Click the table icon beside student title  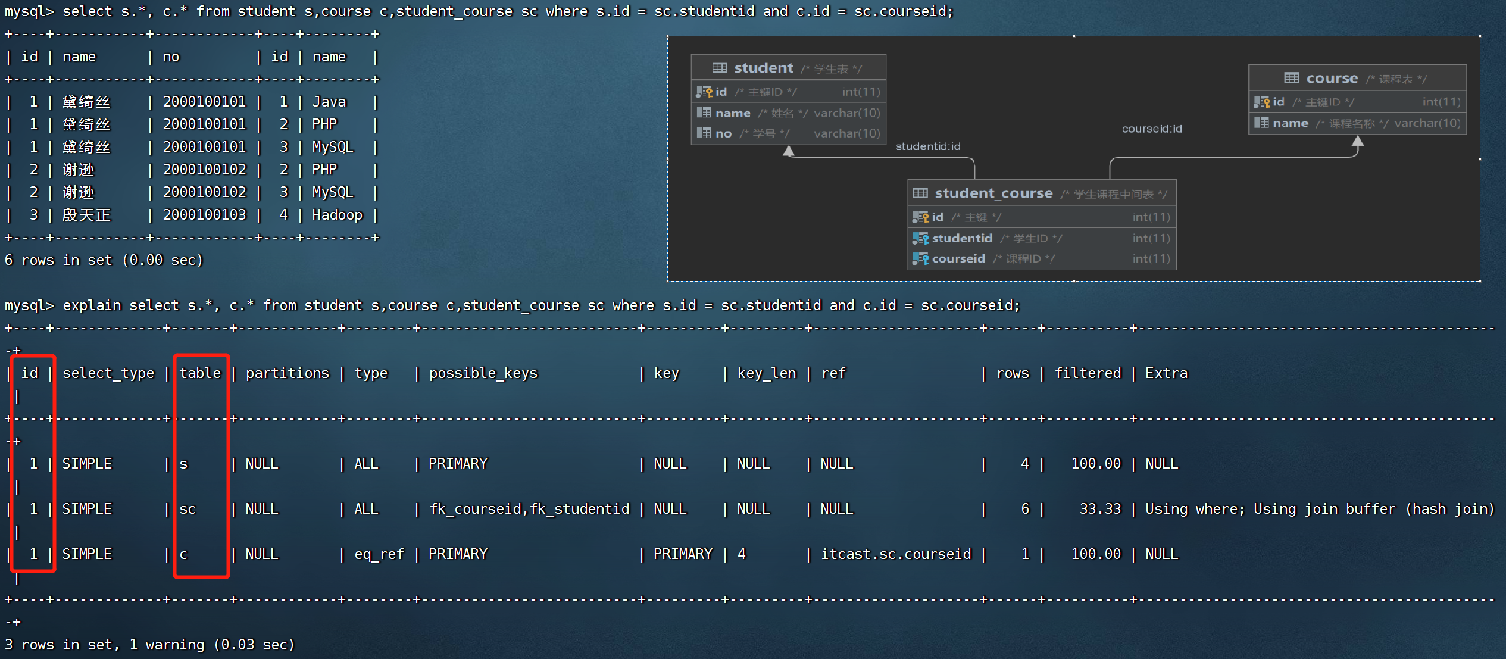tap(719, 68)
